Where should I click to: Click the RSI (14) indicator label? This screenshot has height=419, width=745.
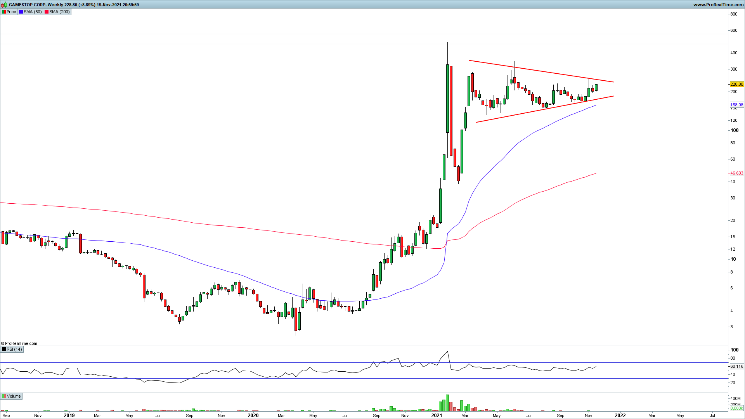tap(14, 349)
